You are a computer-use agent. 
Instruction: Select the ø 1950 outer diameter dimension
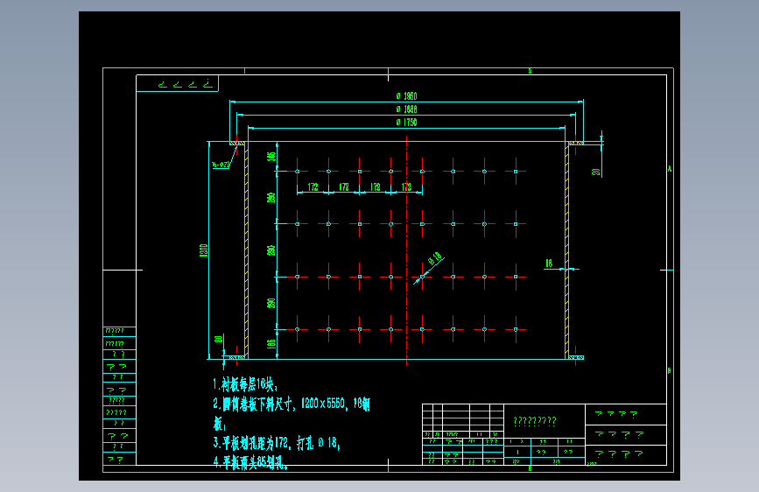(x=406, y=96)
